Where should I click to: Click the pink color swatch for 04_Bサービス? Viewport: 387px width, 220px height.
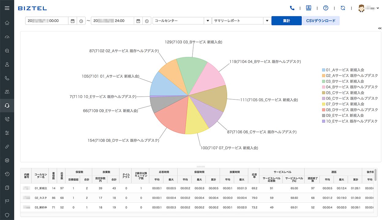(323, 87)
